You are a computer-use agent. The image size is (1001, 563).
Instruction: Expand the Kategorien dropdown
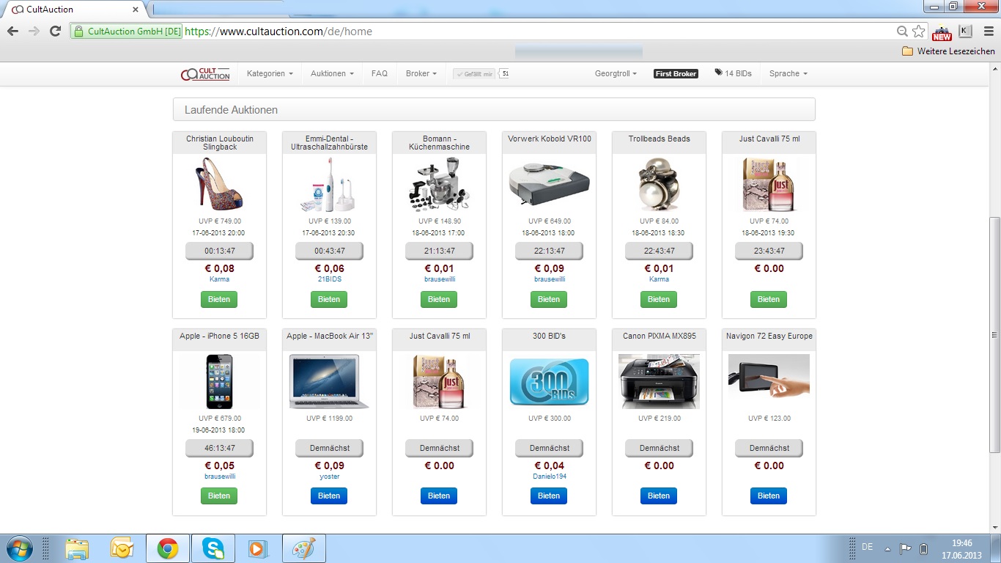click(x=270, y=73)
